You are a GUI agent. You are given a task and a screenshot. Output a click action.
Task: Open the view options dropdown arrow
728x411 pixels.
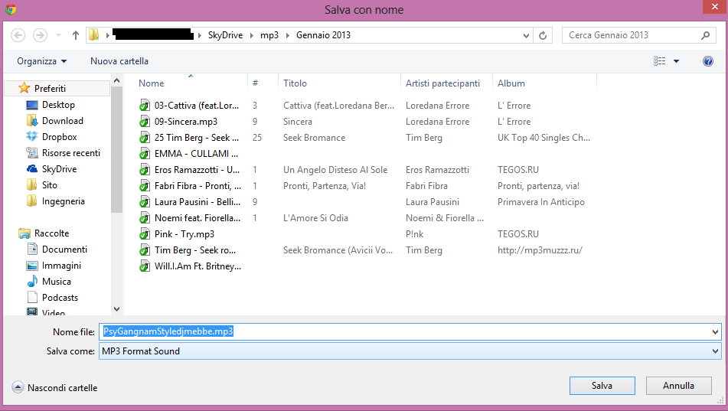pos(676,61)
